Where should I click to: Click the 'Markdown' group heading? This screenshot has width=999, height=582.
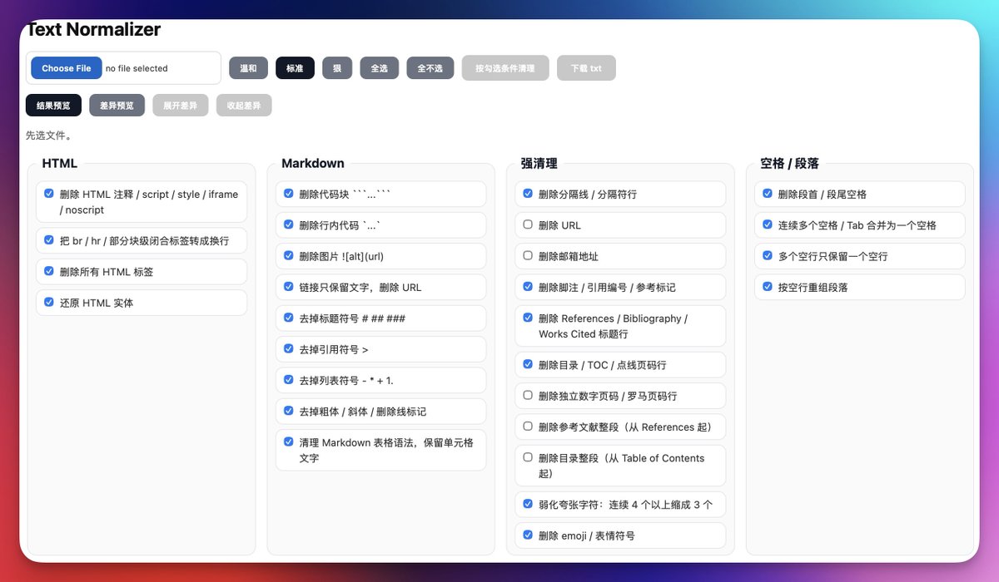pyautogui.click(x=313, y=164)
